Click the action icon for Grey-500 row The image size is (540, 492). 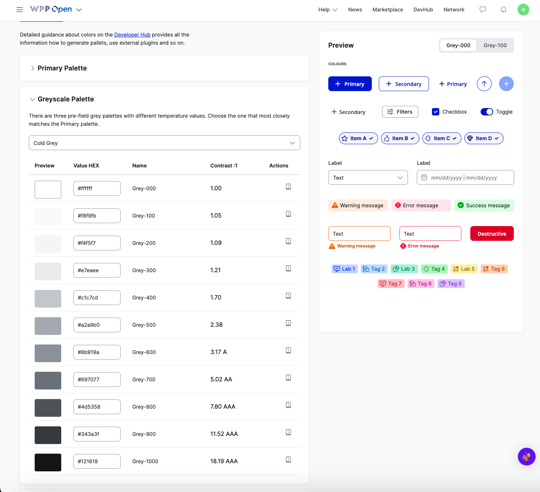(288, 323)
